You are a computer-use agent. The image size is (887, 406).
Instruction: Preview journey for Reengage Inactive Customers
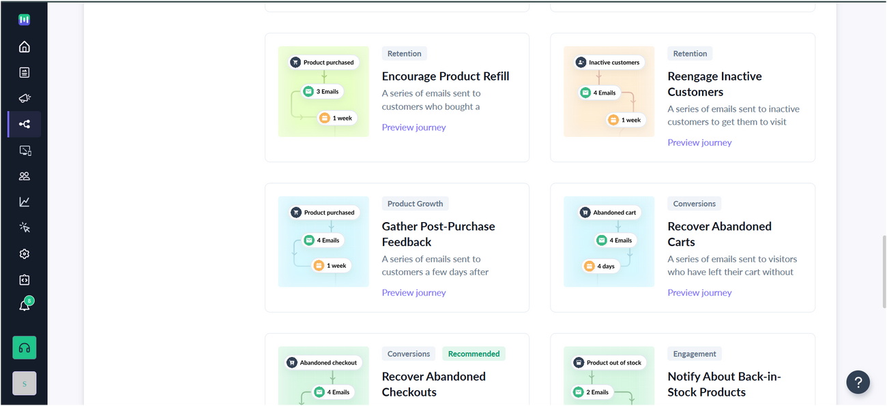coord(699,142)
